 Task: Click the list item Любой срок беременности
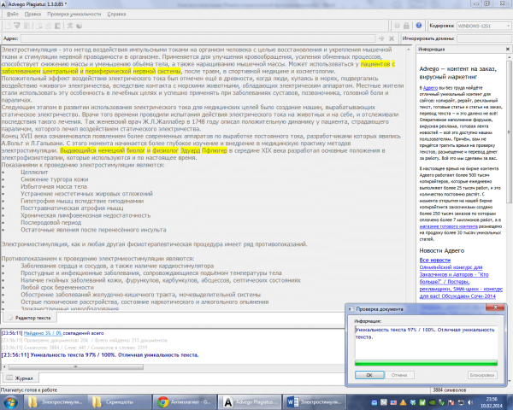pyautogui.click(x=57, y=287)
